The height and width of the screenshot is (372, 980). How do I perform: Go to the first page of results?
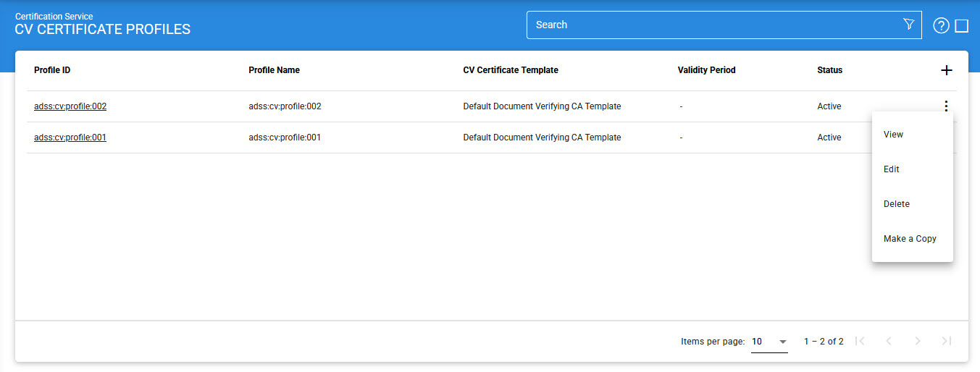(860, 341)
